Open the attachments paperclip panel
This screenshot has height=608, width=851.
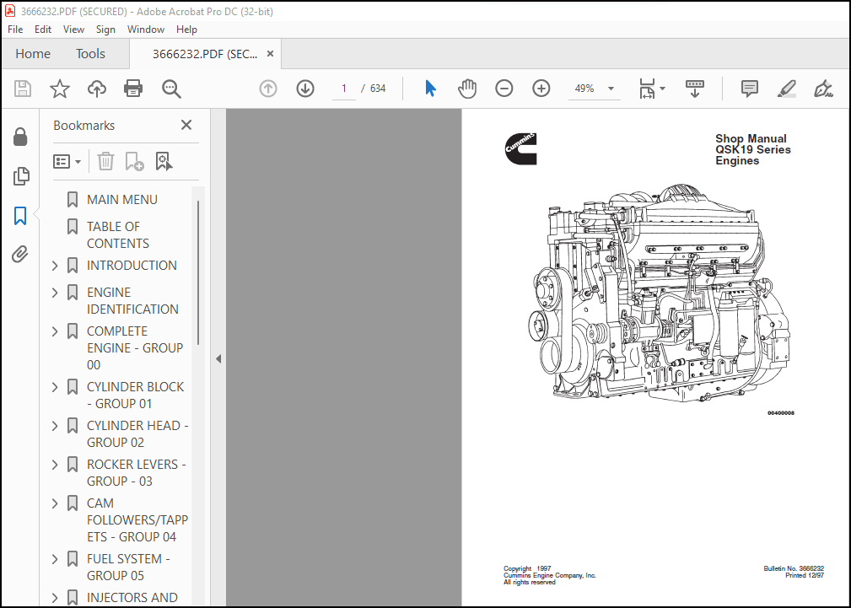[20, 254]
